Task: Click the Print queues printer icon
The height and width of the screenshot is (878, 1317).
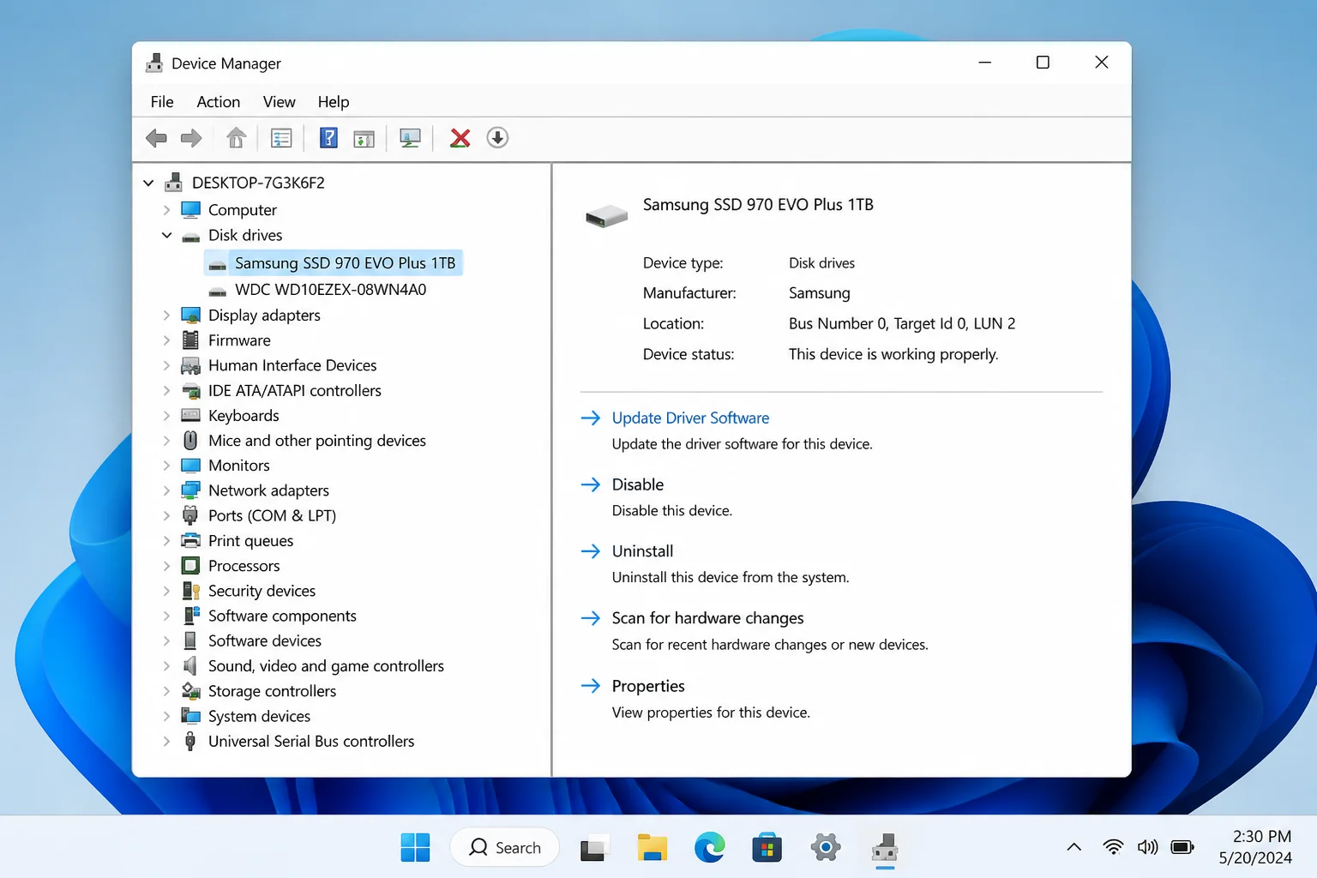Action: [x=190, y=541]
